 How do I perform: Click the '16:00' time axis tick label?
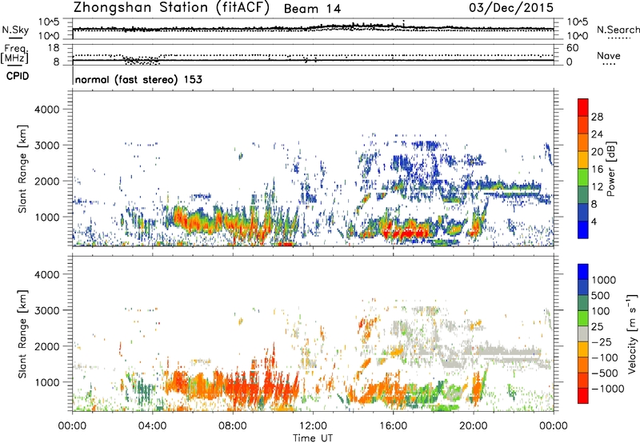[393, 426]
